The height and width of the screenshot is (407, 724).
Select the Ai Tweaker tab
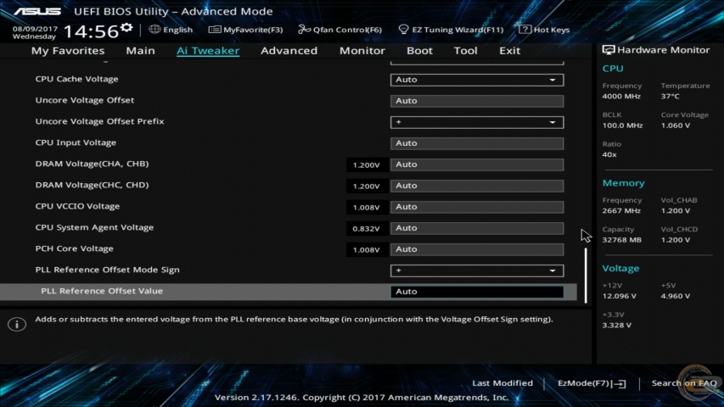pyautogui.click(x=208, y=50)
